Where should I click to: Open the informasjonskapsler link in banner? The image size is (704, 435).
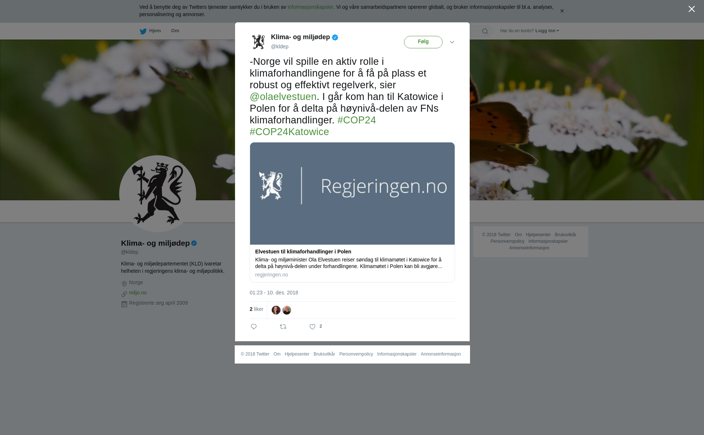(x=310, y=7)
